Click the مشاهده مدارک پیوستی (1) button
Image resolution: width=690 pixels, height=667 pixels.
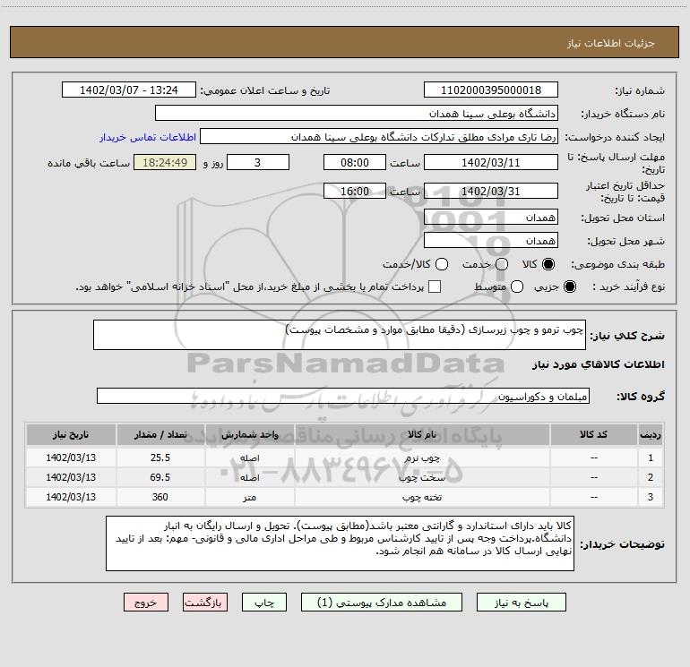coord(382,603)
